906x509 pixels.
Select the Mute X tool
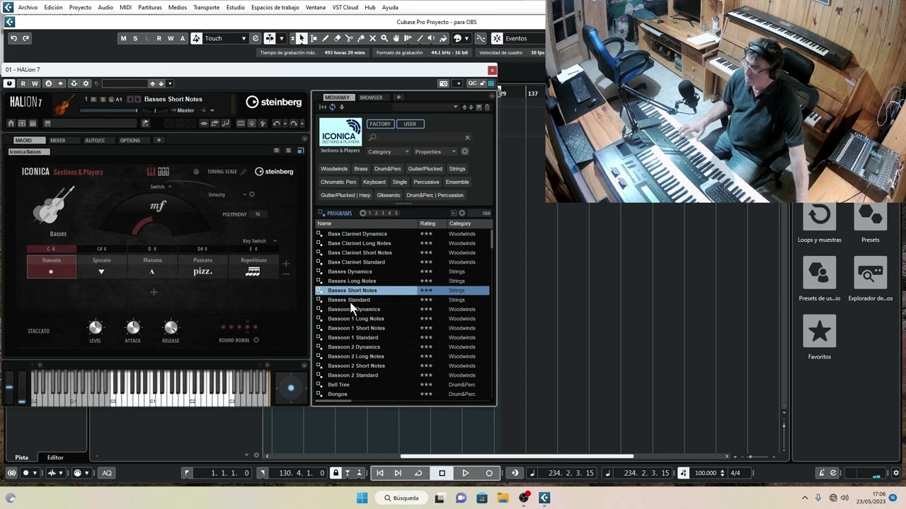[x=372, y=38]
